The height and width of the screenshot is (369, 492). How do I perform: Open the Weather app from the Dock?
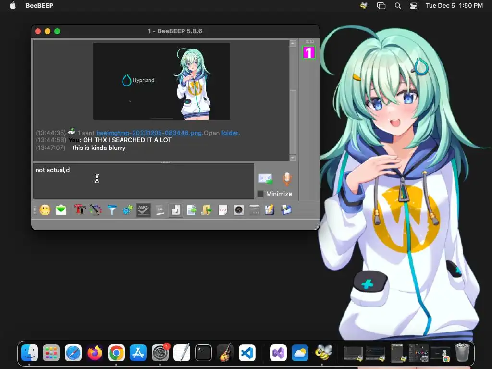tap(300, 353)
